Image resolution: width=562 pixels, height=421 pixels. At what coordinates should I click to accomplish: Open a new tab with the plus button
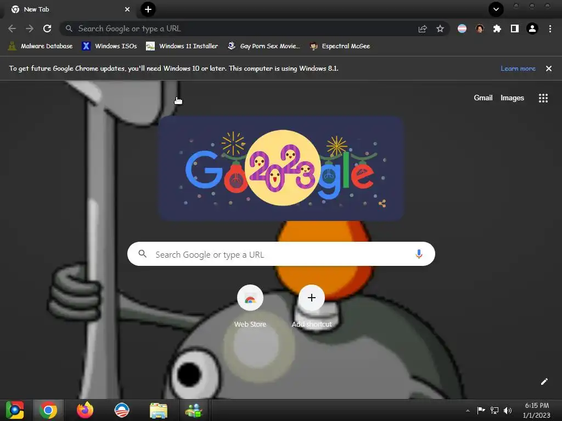148,9
